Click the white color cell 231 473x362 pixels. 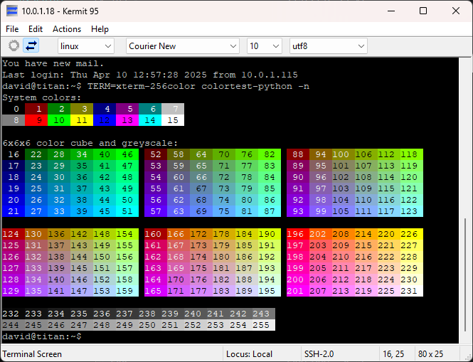412,291
